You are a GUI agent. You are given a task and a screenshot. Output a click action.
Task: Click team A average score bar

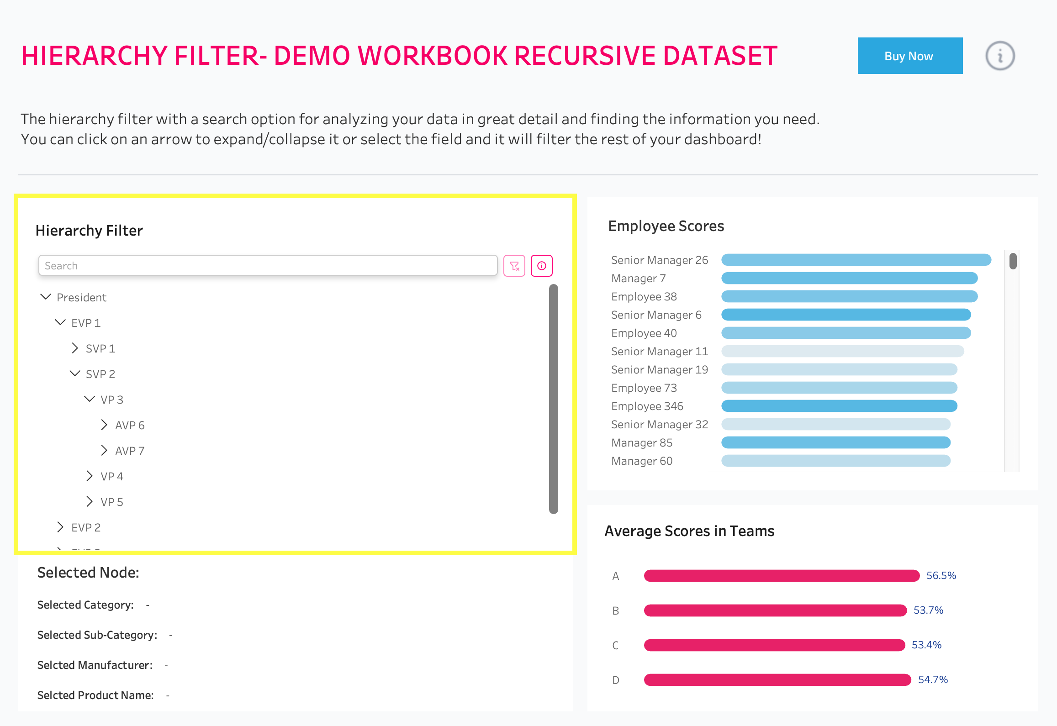[781, 576]
